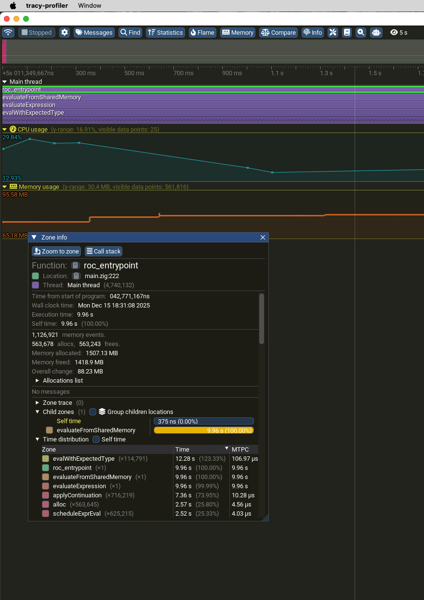Open the Window menu in menu bar
This screenshot has width=424, height=600.
click(90, 6)
